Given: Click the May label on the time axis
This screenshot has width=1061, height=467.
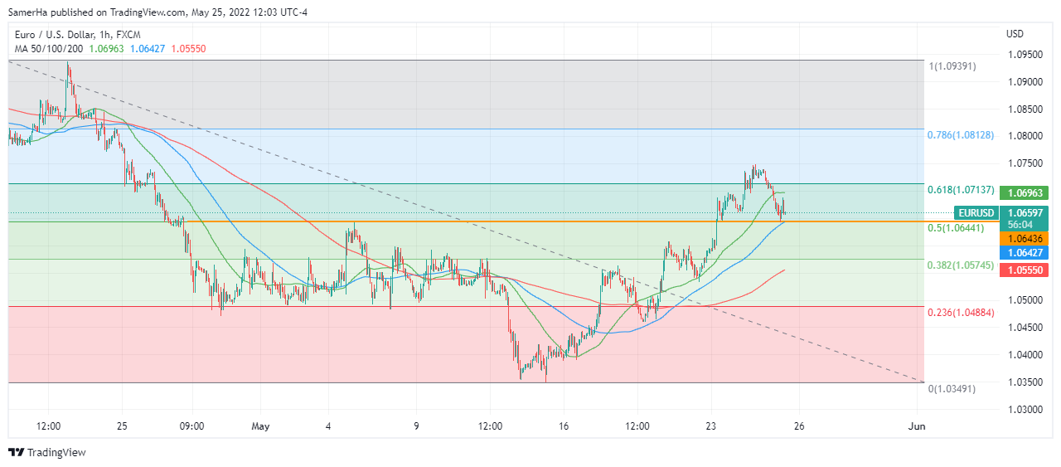Looking at the screenshot, I should 260,426.
